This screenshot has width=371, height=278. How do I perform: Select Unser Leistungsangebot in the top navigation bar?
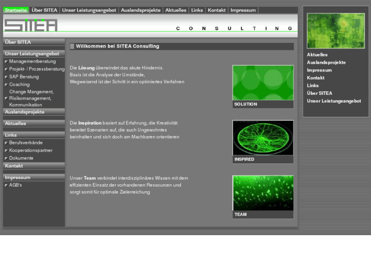click(x=89, y=10)
